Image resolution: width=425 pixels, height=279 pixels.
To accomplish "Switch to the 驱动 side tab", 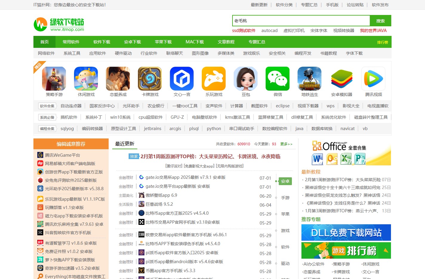I will pos(285,263).
